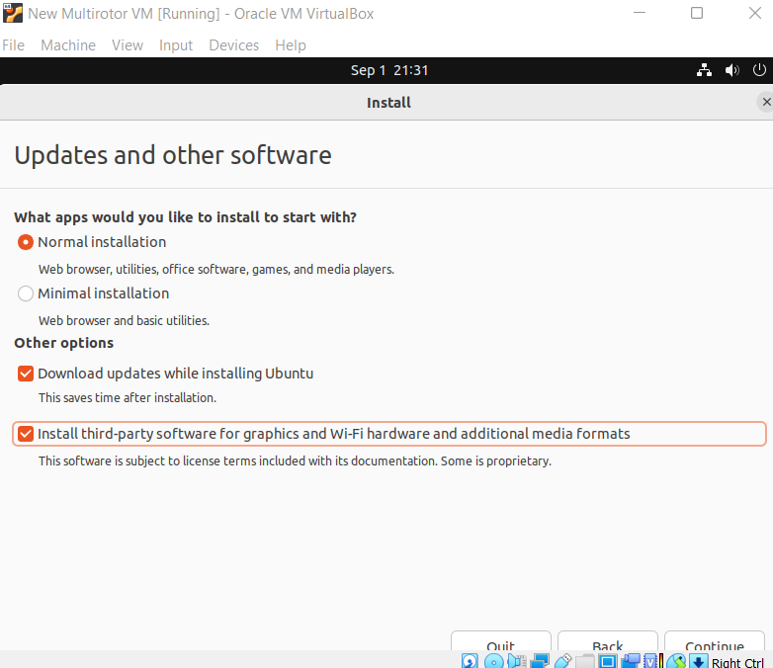This screenshot has width=773, height=668.
Task: Click 'This saves time after installation.' text
Action: tap(128, 397)
